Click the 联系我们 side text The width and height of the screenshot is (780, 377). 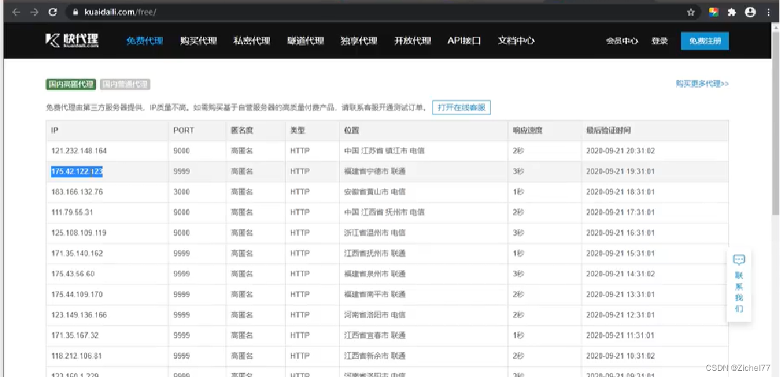coord(739,292)
